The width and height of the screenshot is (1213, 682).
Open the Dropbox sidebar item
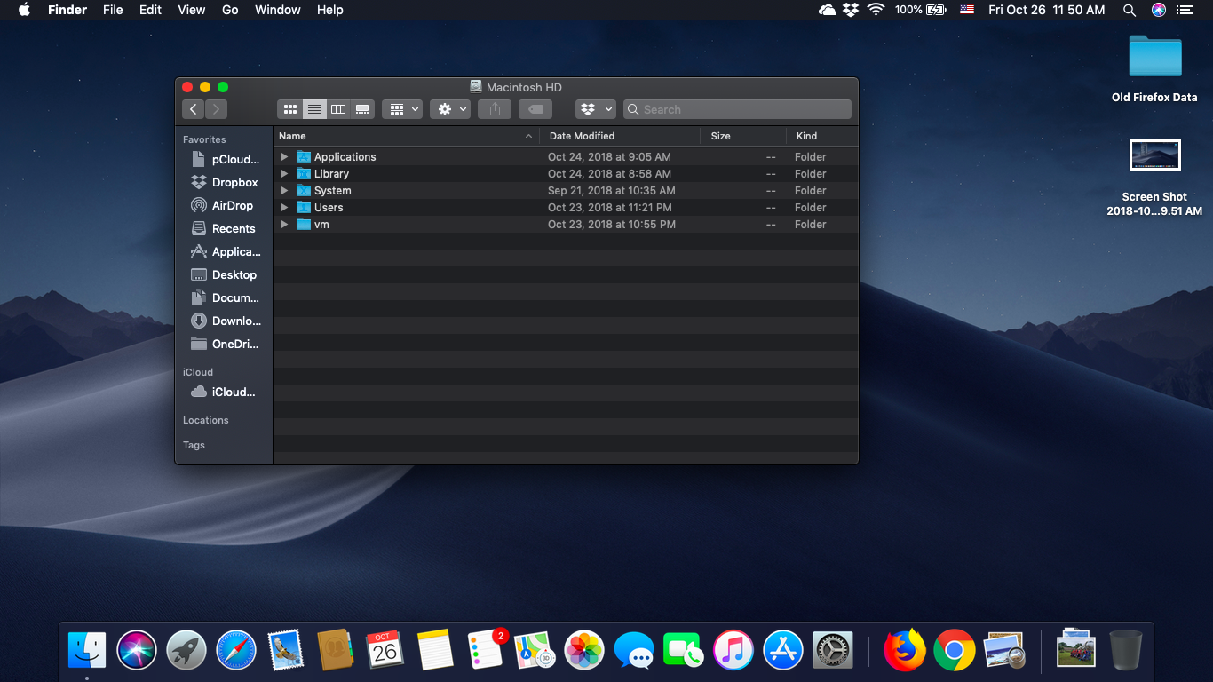click(234, 182)
